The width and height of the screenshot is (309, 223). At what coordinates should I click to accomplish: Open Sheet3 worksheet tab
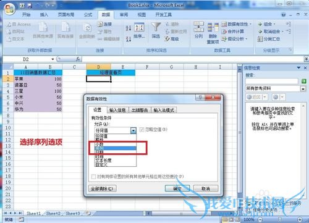pyautogui.click(x=73, y=213)
